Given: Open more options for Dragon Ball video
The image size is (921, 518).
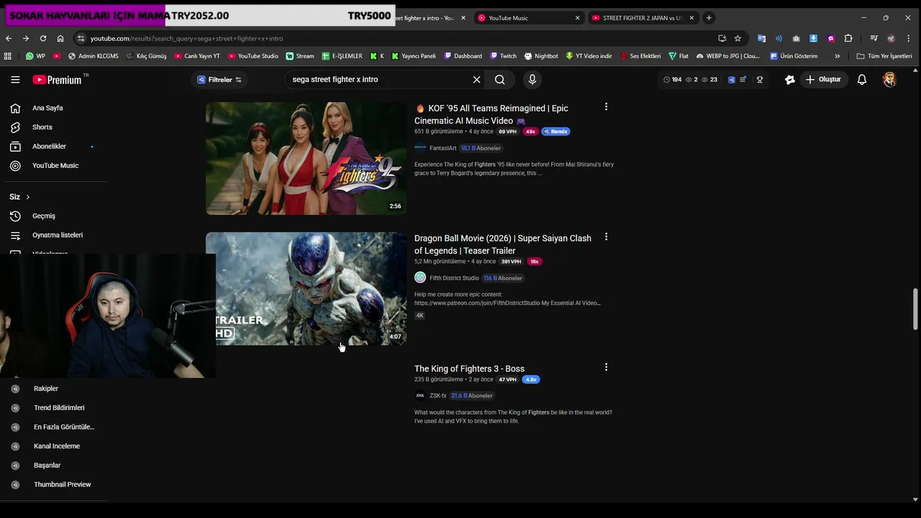Looking at the screenshot, I should coord(606,237).
